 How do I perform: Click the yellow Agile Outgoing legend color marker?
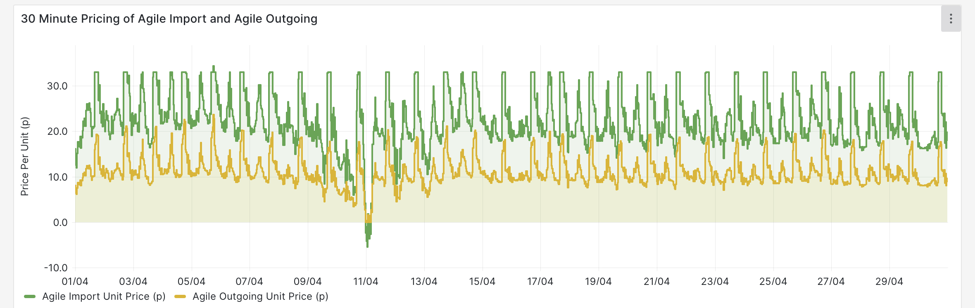(x=180, y=296)
